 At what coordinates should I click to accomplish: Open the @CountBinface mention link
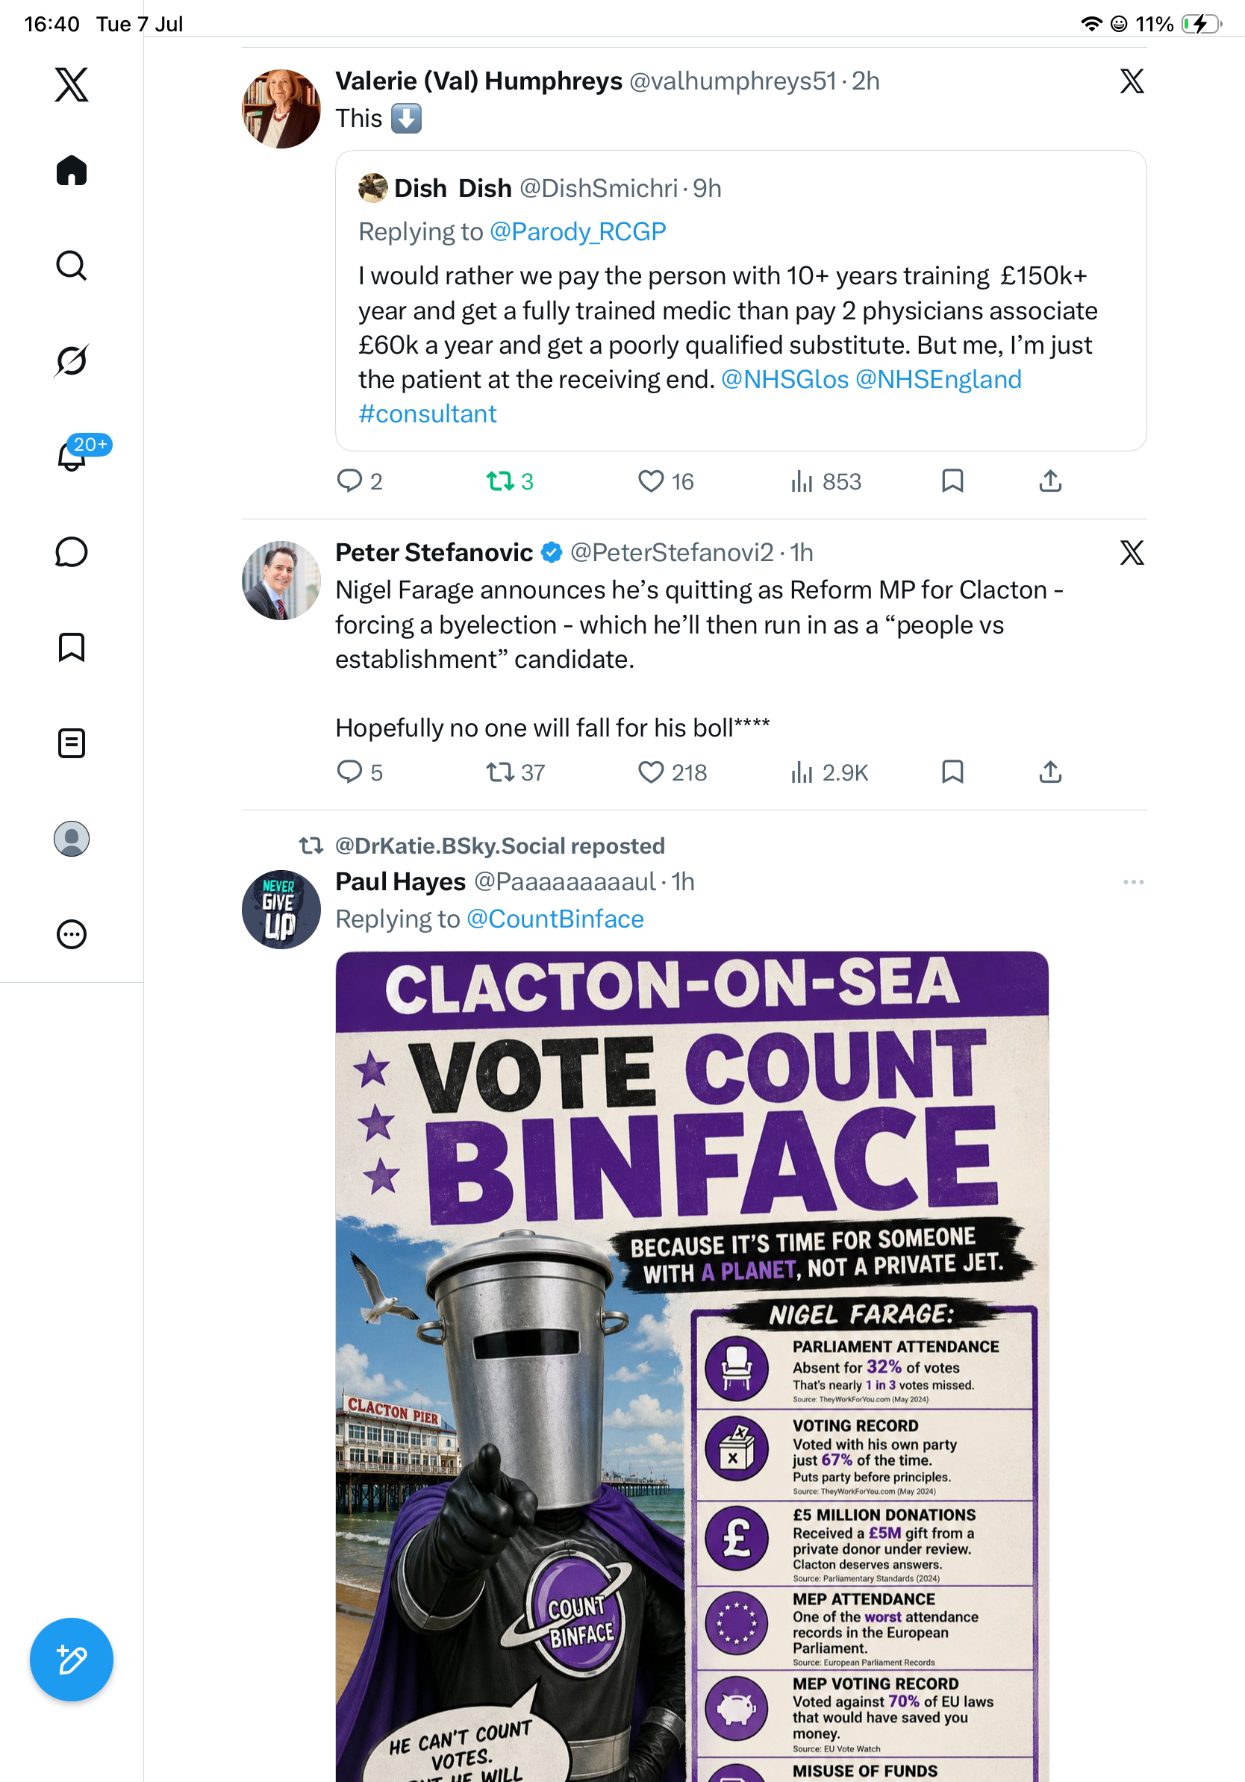click(x=555, y=919)
